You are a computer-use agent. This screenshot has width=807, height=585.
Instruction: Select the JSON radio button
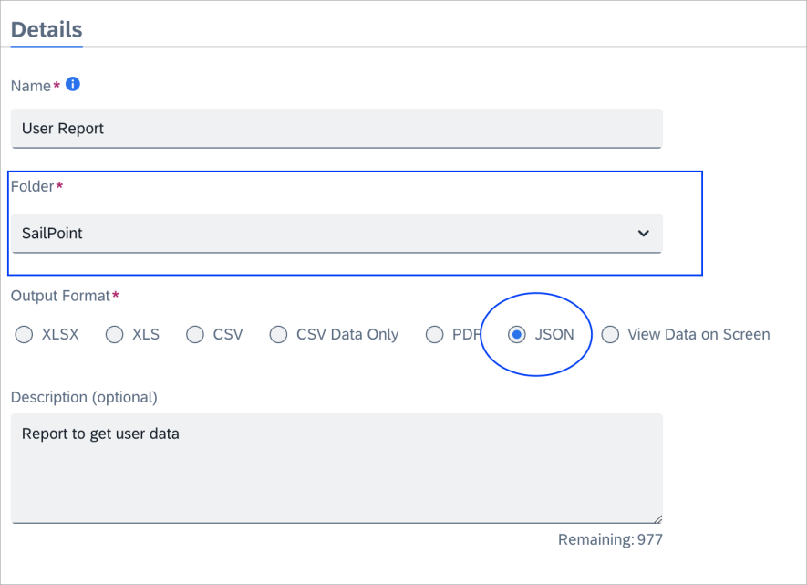(x=517, y=334)
